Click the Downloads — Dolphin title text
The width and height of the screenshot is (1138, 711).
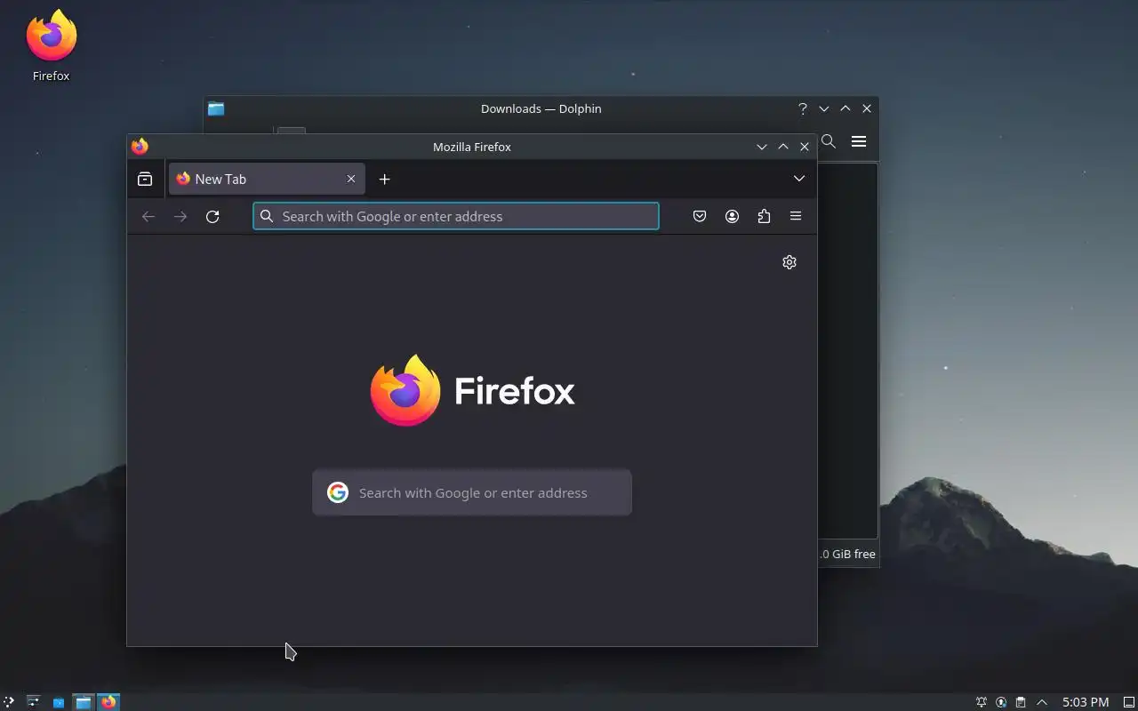541,108
